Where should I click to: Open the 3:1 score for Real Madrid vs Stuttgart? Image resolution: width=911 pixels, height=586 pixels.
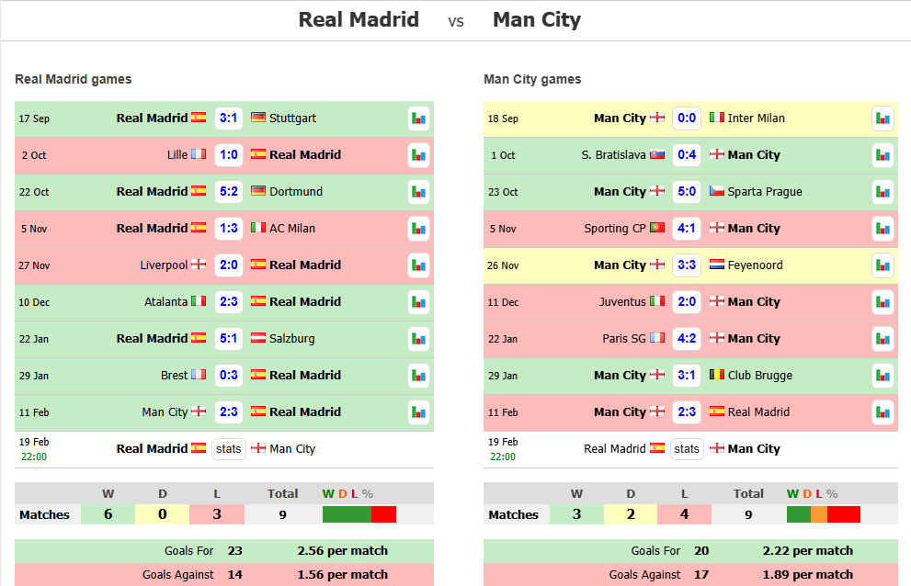pyautogui.click(x=228, y=118)
